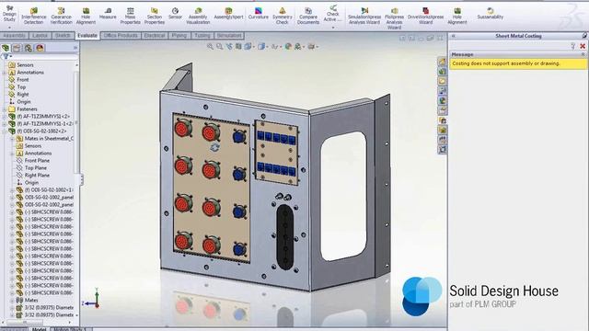
Task: Open AssemblyXpert
Action: pos(228,14)
